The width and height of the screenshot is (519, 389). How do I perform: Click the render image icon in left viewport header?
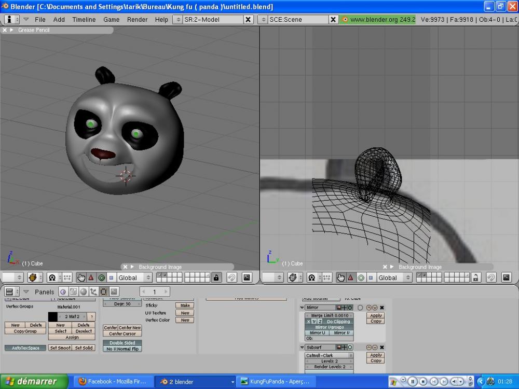click(247, 277)
